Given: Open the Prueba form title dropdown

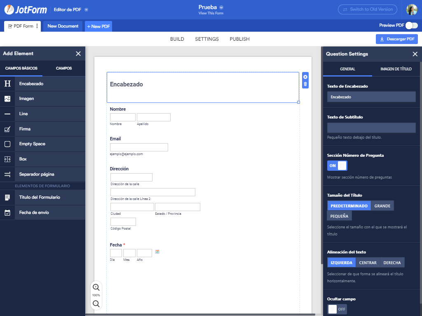Looking at the screenshot, I should [x=221, y=7].
